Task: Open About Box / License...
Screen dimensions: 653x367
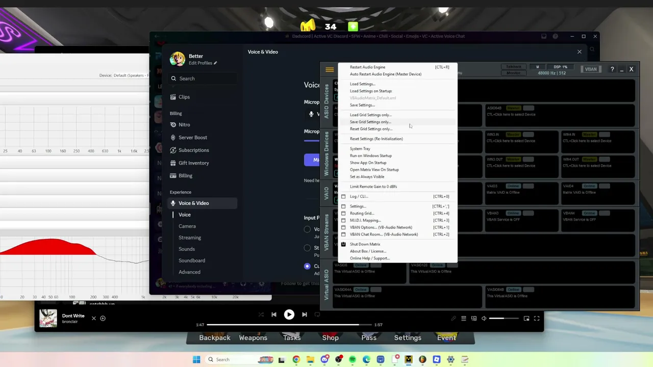Action: click(368, 251)
